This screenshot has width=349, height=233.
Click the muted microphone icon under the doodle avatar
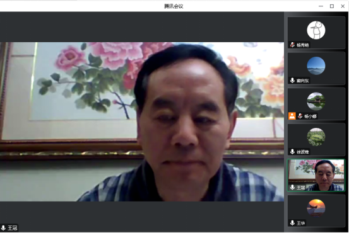coord(292,45)
